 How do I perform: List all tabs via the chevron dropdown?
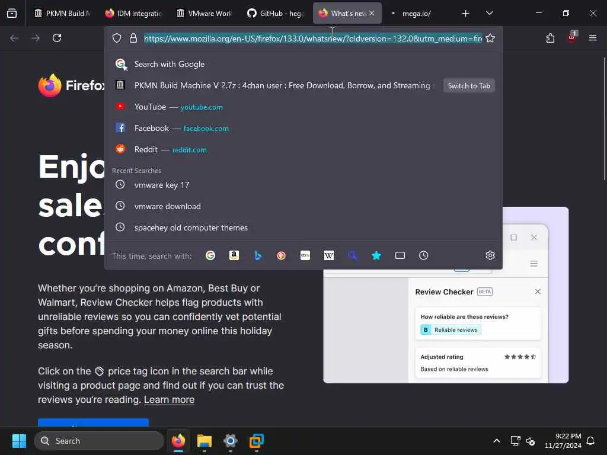(489, 14)
